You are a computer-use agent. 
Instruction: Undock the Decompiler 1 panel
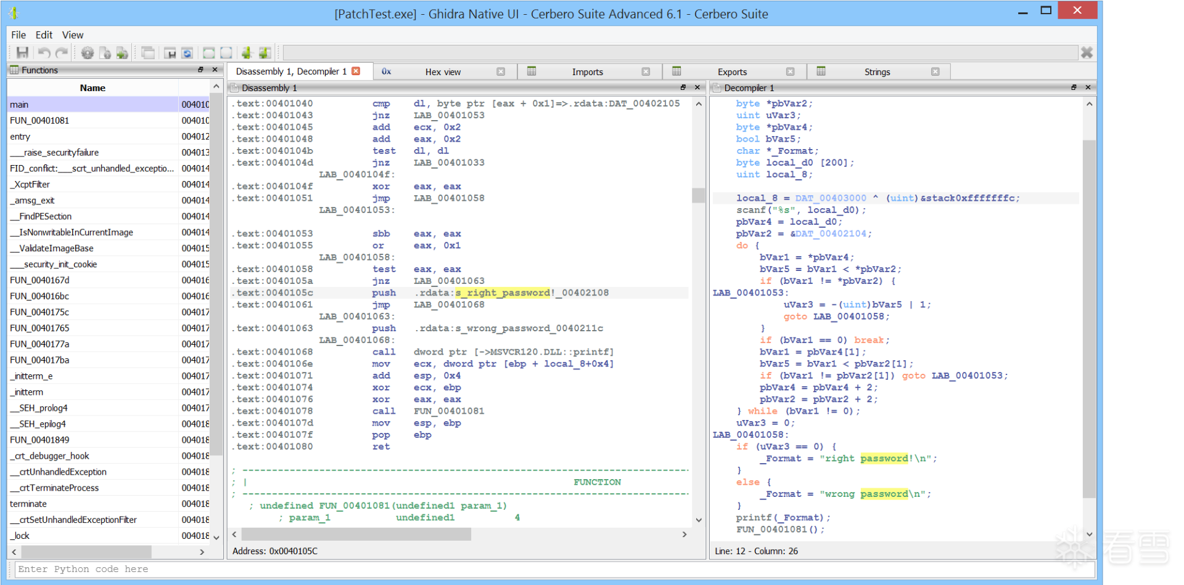pyautogui.click(x=1074, y=87)
